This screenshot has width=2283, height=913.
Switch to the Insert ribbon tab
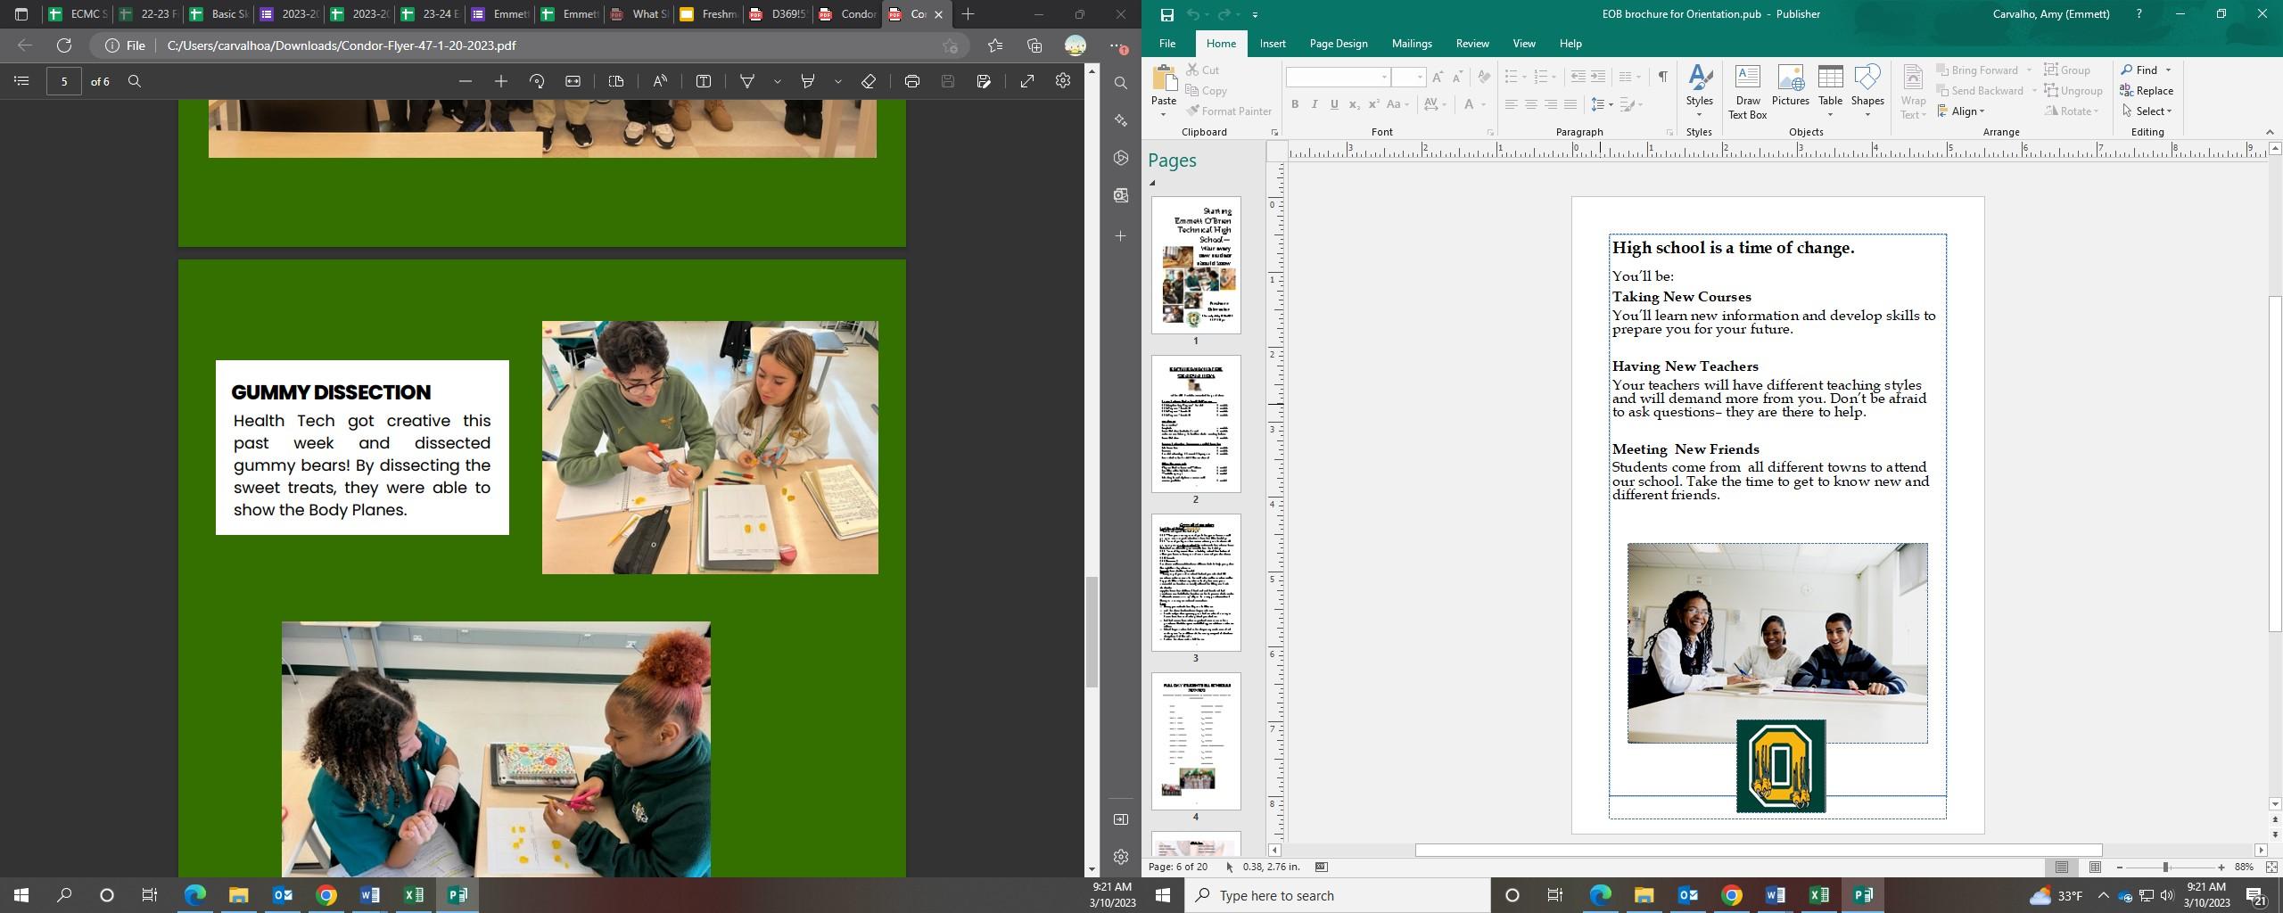coord(1273,44)
